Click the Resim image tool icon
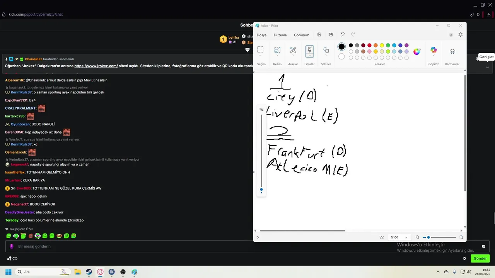The image size is (495, 278). tap(277, 50)
